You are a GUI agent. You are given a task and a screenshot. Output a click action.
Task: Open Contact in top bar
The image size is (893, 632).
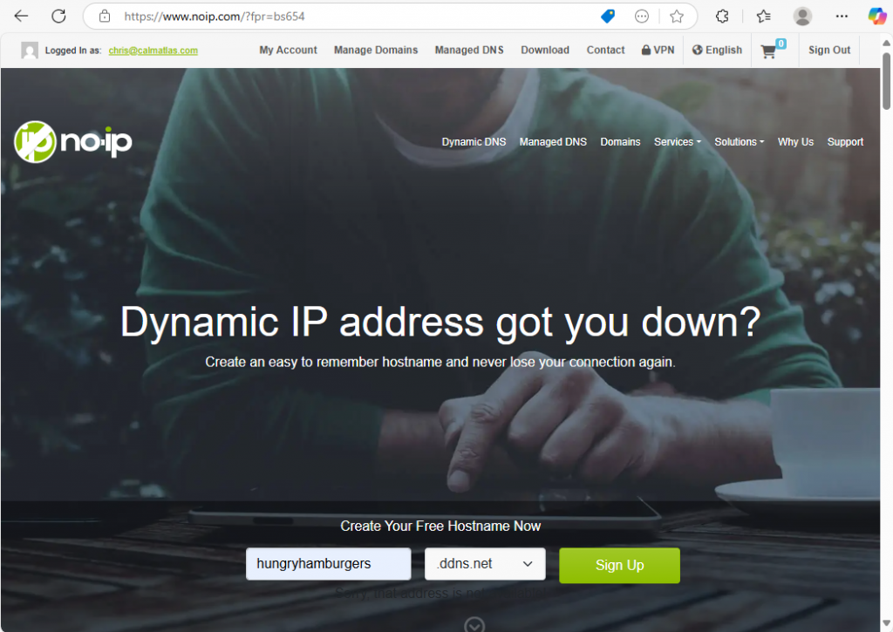point(605,50)
